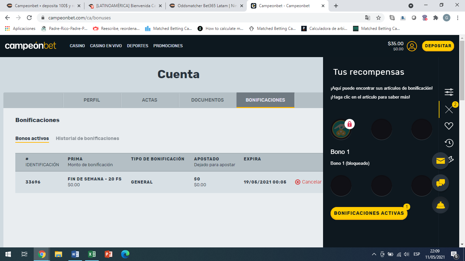The image size is (465, 261).
Task: Open a new Chrome tab
Action: tap(336, 6)
